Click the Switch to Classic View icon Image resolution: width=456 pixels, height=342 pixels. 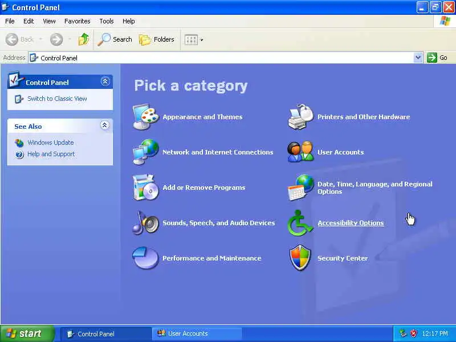[19, 99]
